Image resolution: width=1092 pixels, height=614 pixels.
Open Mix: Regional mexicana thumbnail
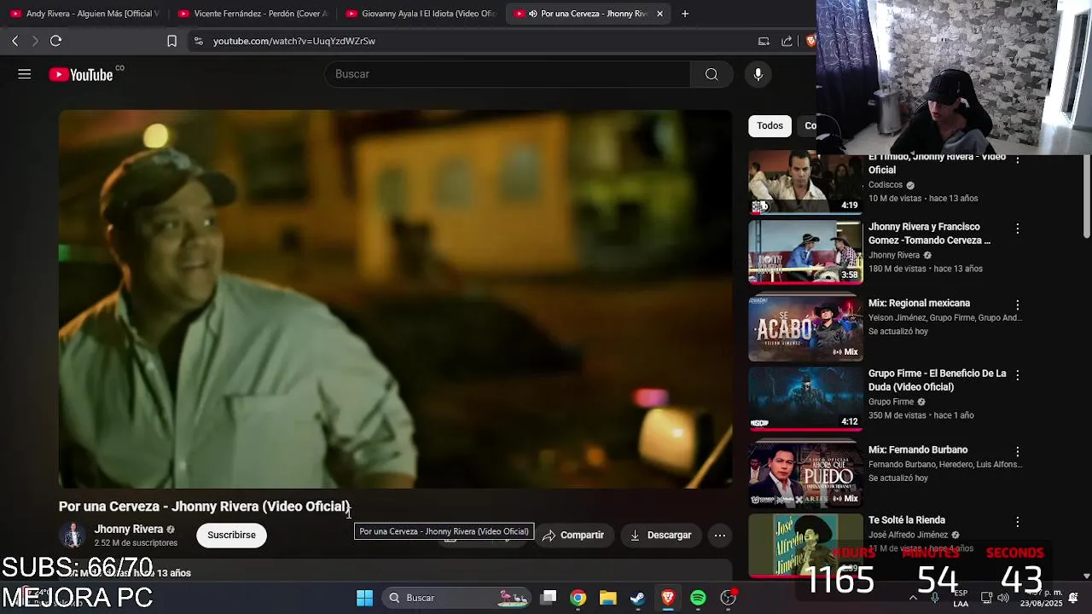805,328
